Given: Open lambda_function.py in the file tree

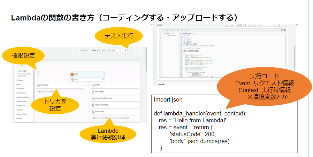Looking at the screenshot, I should click(x=172, y=35).
